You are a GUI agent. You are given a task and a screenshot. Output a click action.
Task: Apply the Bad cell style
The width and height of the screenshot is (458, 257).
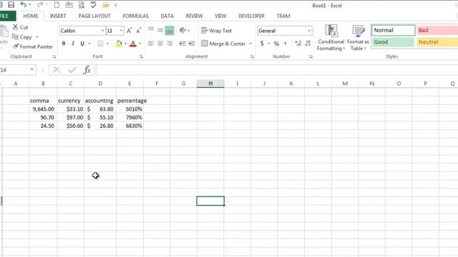tap(437, 30)
